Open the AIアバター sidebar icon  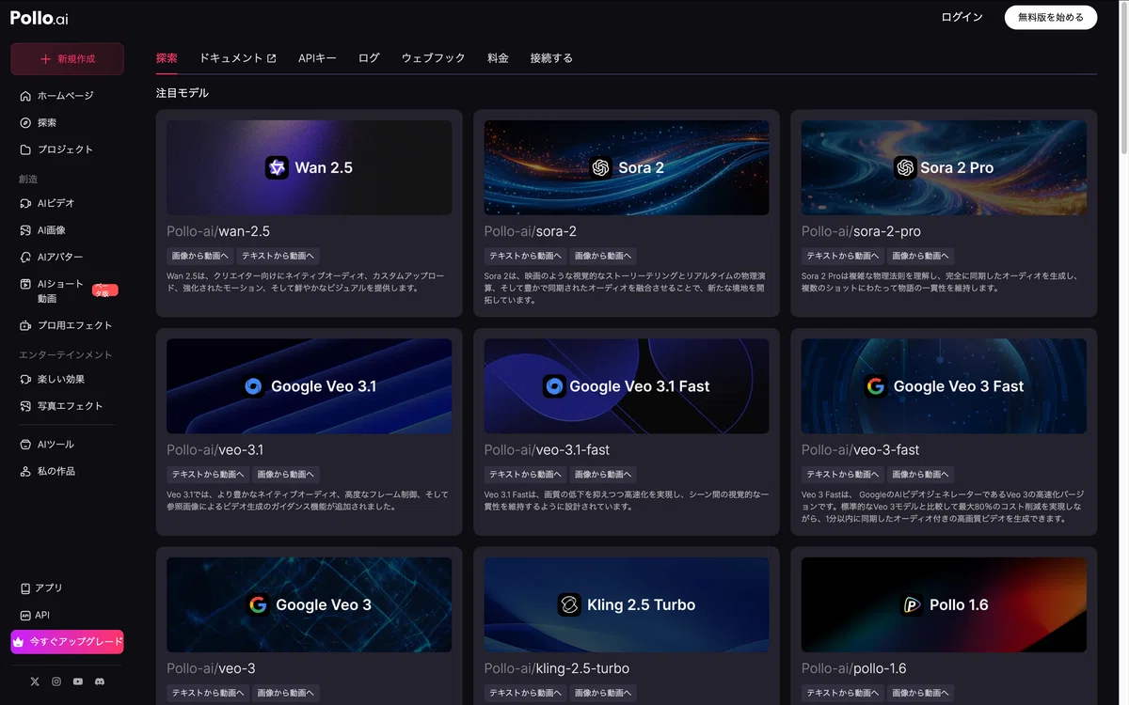pyautogui.click(x=25, y=257)
